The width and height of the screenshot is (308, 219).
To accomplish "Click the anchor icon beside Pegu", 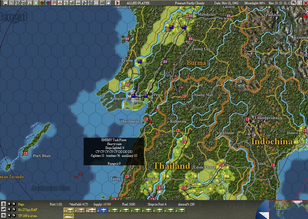I will coord(3,204).
